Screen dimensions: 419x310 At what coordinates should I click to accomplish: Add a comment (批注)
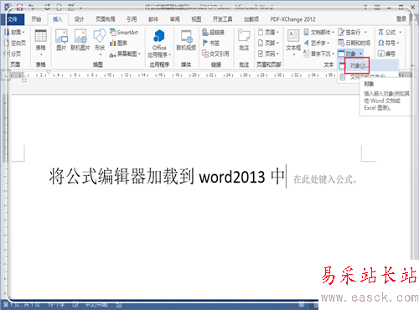244,40
